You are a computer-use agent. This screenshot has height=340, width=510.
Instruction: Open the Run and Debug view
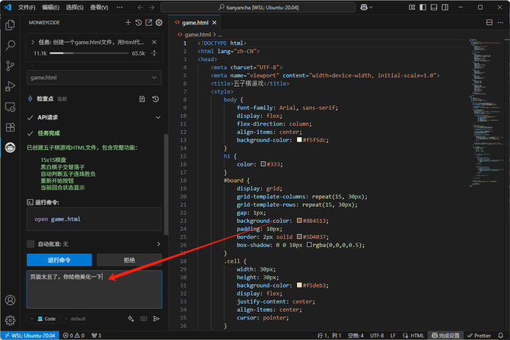[11, 87]
